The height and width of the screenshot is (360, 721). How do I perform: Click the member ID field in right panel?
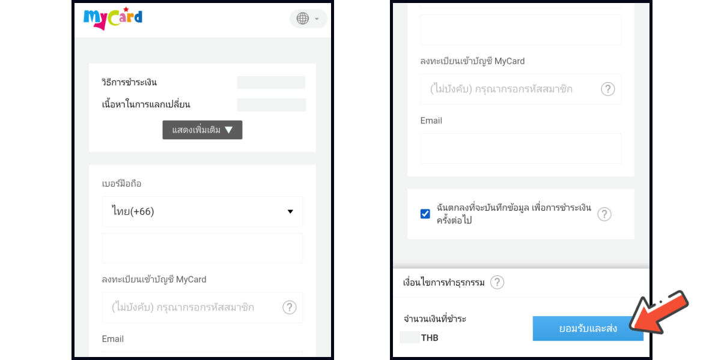pos(511,89)
